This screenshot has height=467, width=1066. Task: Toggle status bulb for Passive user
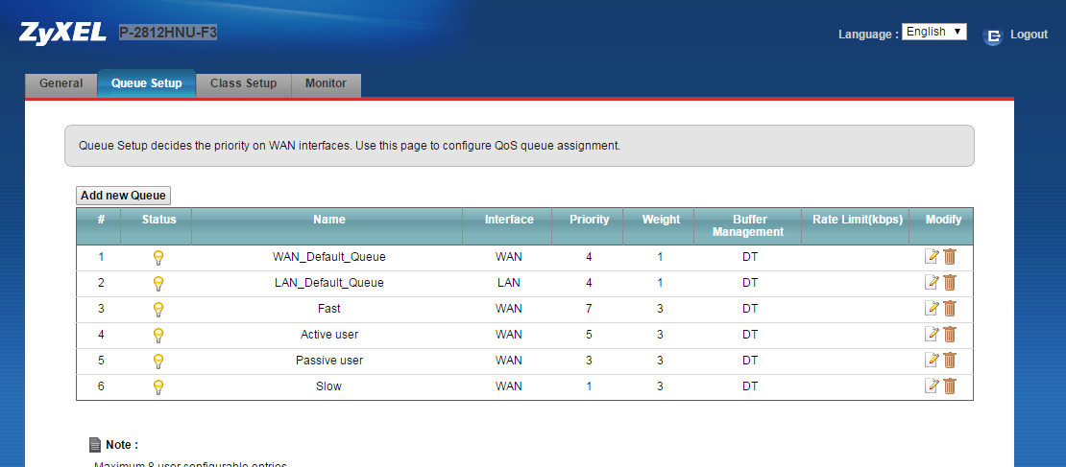pos(158,361)
